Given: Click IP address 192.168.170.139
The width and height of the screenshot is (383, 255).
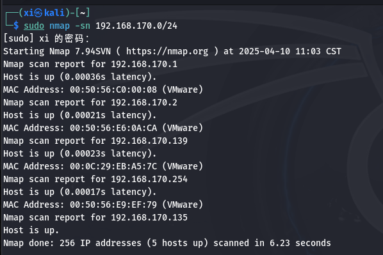Looking at the screenshot, I should click(x=149, y=141).
